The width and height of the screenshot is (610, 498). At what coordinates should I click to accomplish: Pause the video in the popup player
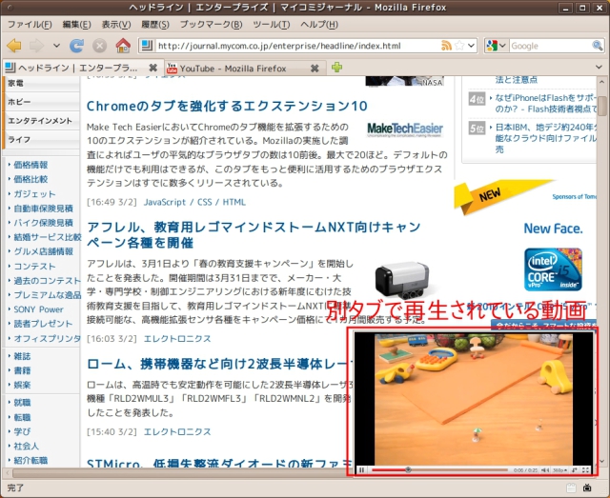[361, 470]
